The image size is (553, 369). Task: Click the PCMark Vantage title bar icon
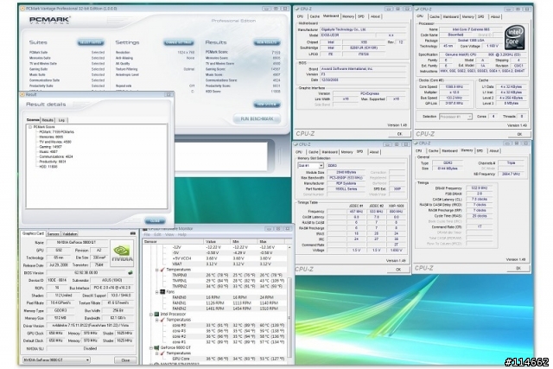23,9
